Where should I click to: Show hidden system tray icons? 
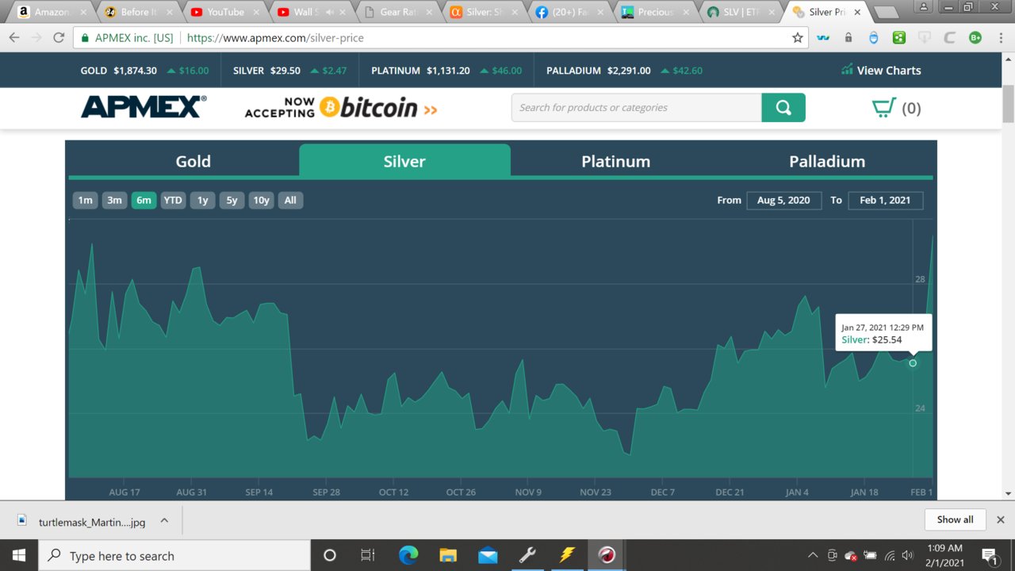tap(813, 555)
